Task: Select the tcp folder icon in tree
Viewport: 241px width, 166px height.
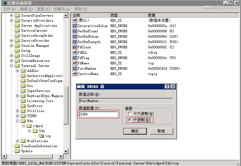Action: tap(41, 136)
